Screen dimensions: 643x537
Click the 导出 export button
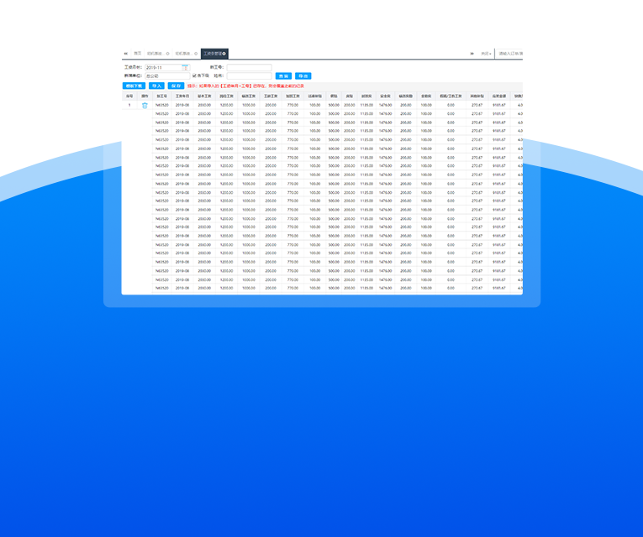point(303,76)
